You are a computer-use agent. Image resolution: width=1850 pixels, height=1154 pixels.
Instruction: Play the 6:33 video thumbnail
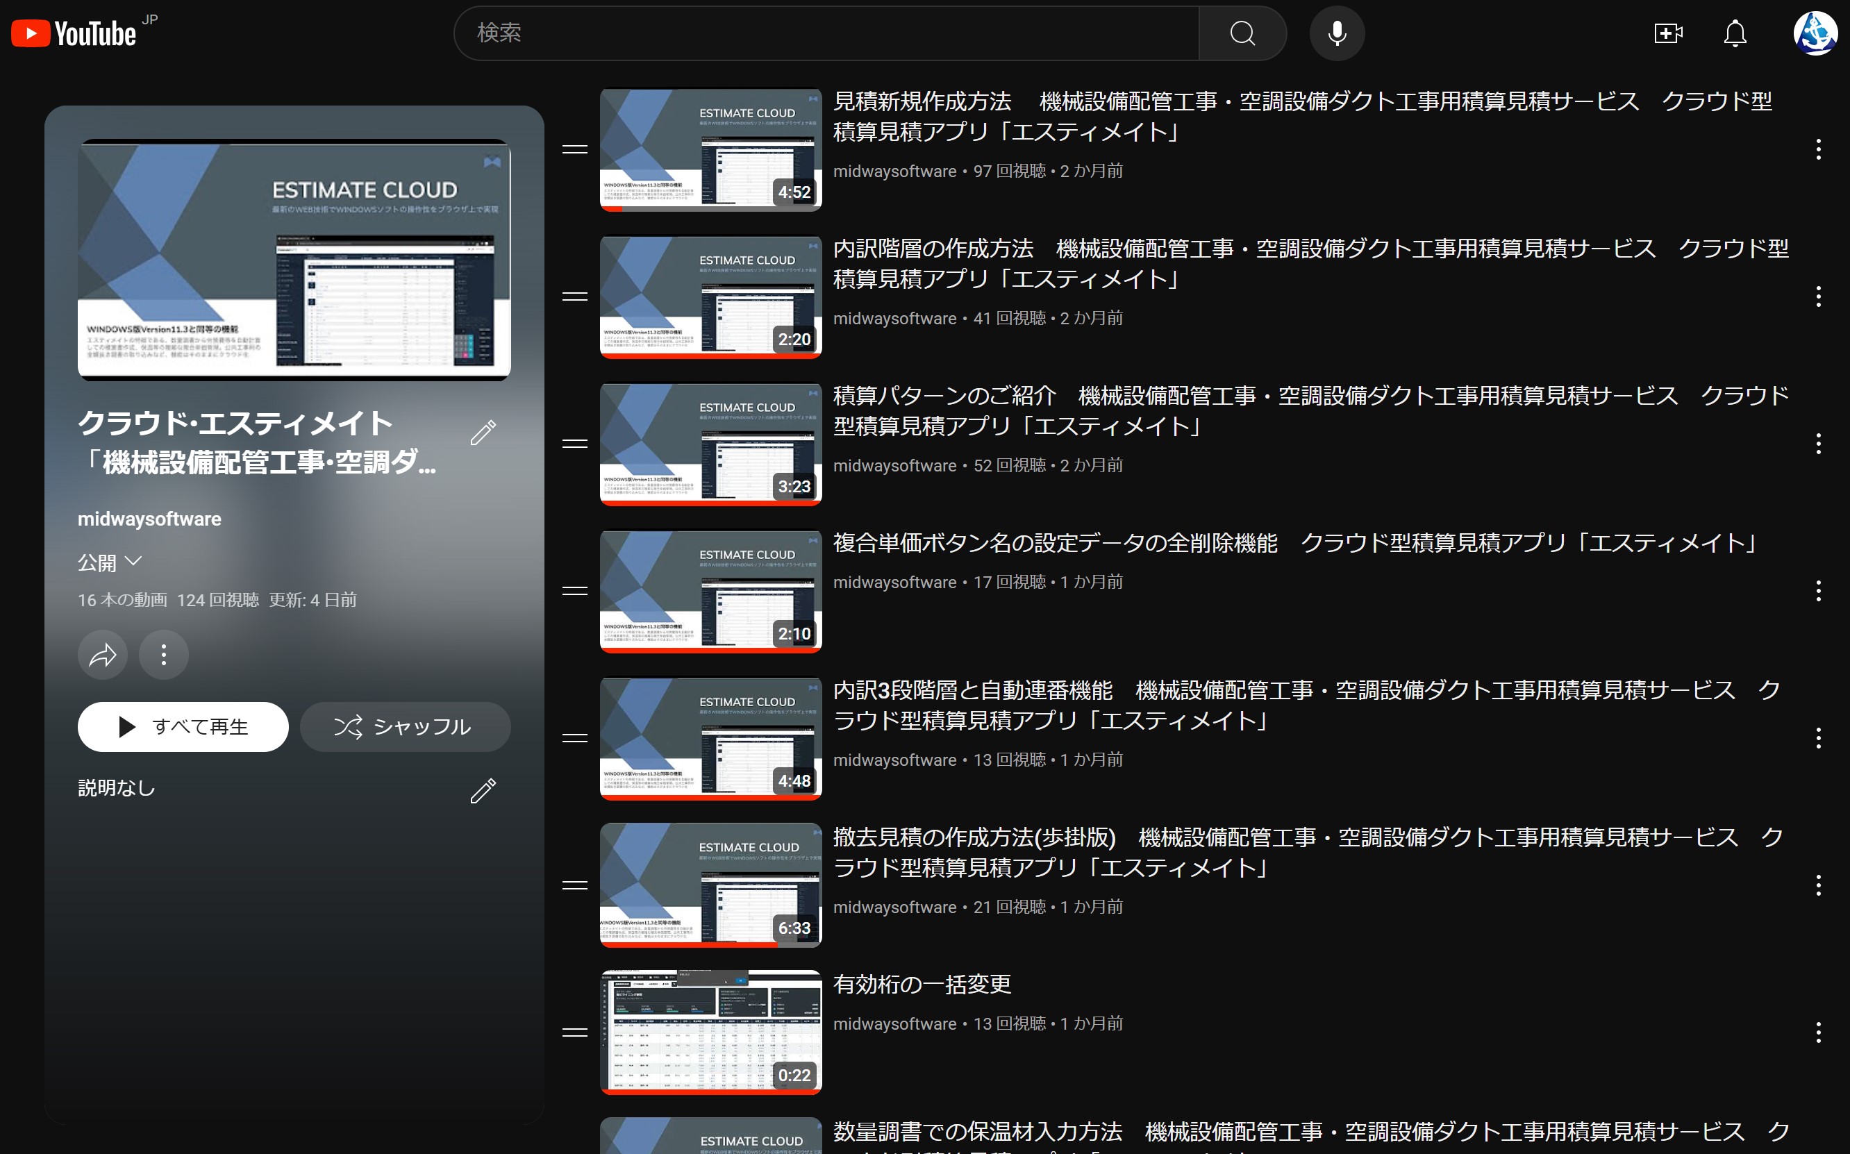coord(710,885)
